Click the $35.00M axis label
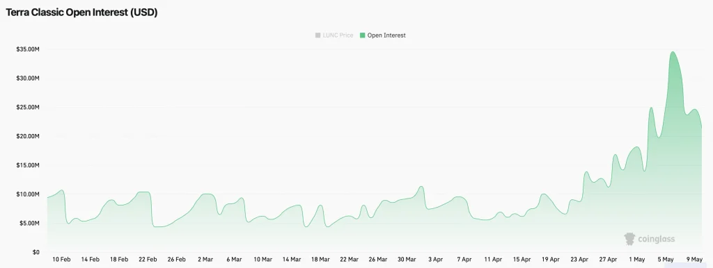Screen dimensions: 713x268 (29, 49)
